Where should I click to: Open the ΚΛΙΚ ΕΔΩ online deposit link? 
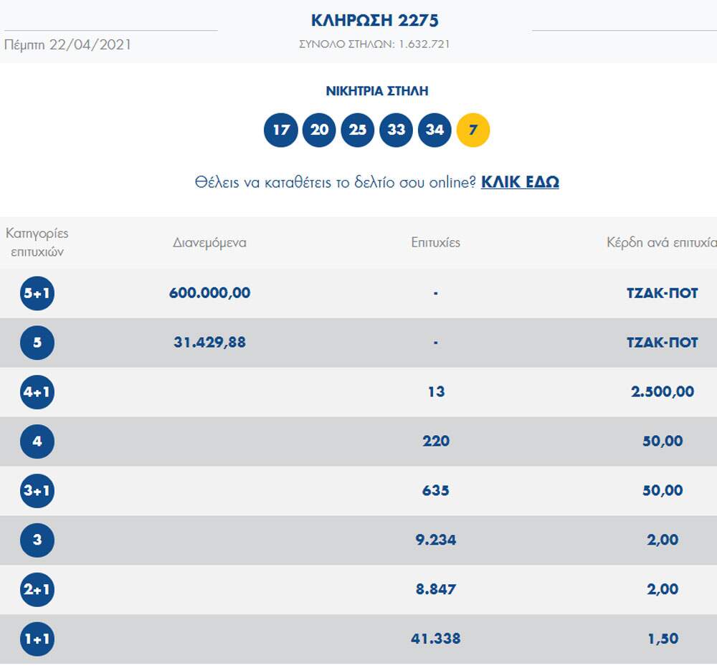520,182
